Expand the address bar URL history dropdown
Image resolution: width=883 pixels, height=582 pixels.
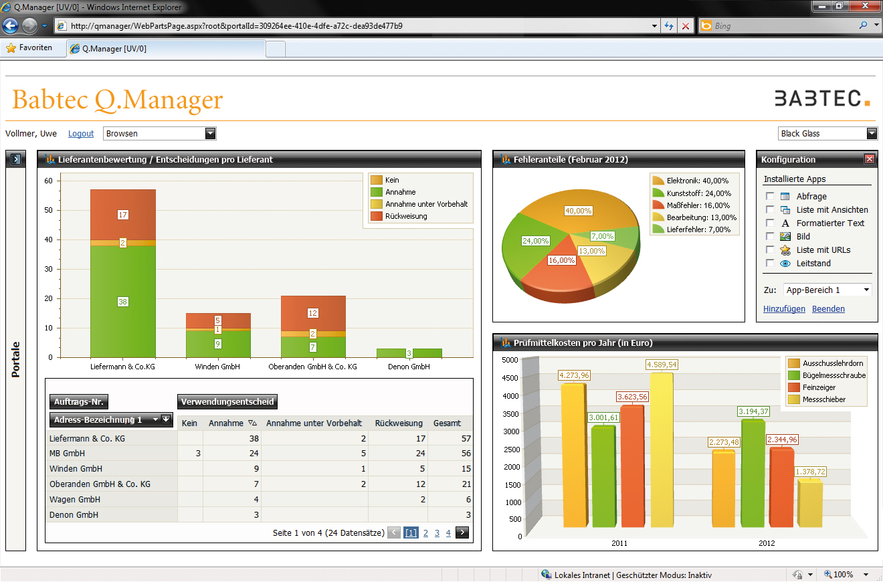click(x=655, y=26)
